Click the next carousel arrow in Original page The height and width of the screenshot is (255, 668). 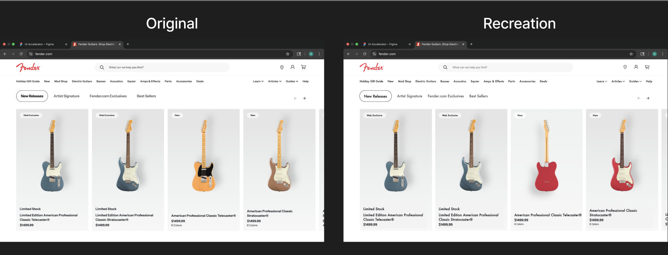click(304, 98)
